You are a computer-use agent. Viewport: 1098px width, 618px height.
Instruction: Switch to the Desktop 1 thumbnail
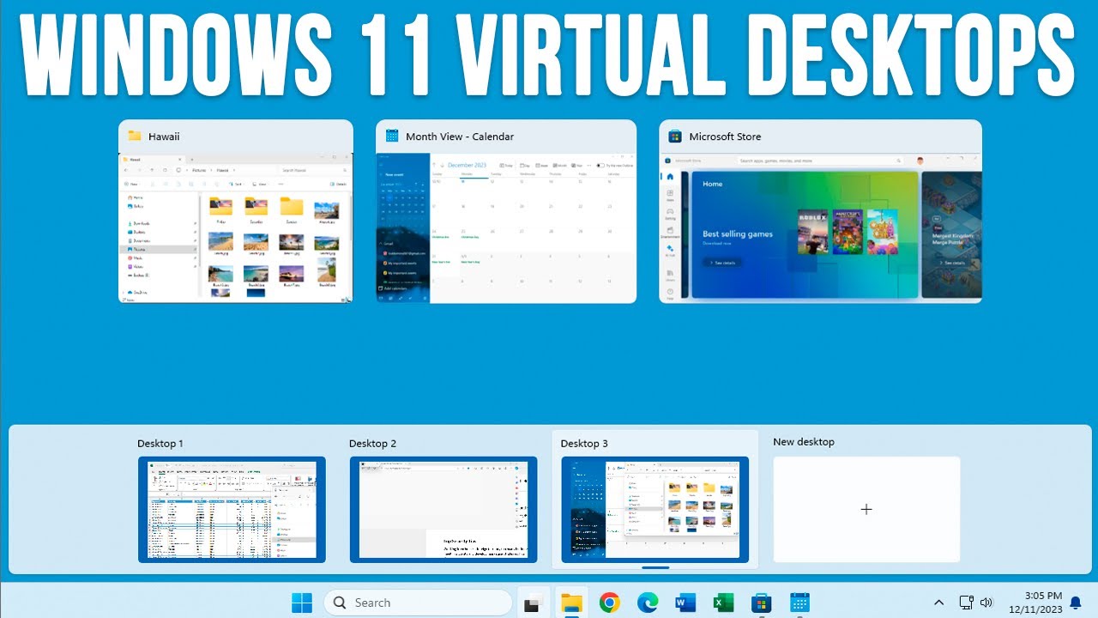[x=232, y=510]
